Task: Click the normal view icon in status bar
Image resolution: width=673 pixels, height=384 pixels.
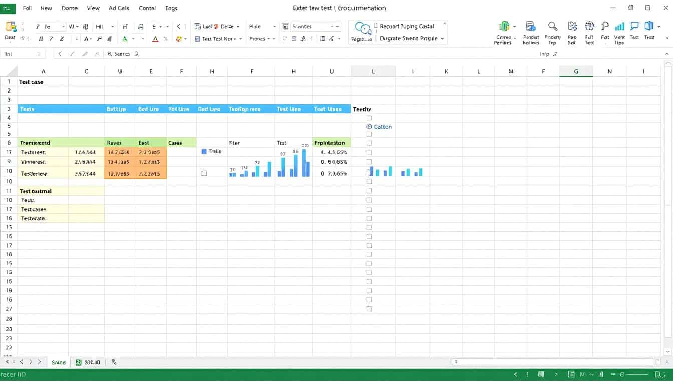Action: coord(571,374)
